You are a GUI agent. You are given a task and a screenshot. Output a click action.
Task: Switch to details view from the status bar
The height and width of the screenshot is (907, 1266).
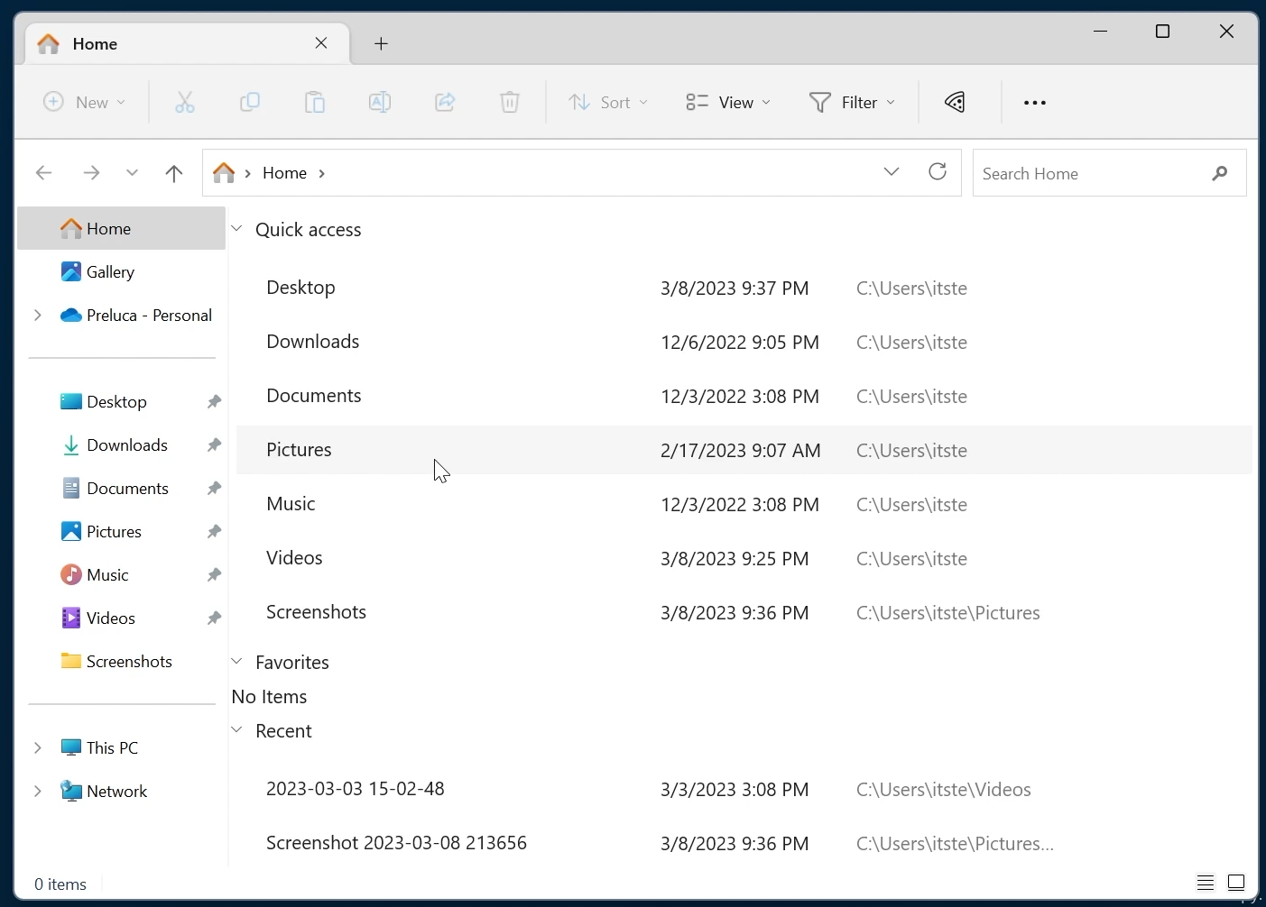(1204, 883)
